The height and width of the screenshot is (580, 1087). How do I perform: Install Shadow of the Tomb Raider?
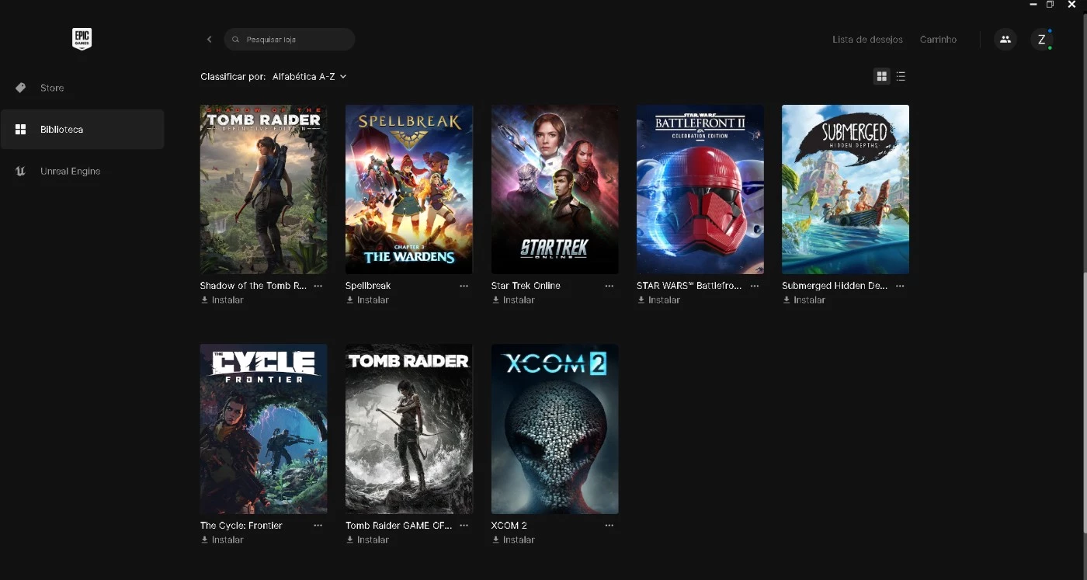222,300
